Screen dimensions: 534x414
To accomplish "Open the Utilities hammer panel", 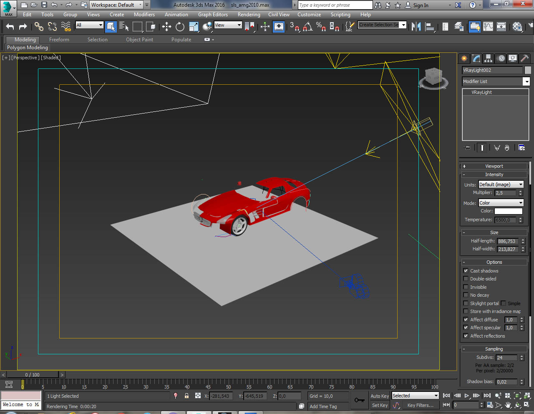I will click(524, 58).
